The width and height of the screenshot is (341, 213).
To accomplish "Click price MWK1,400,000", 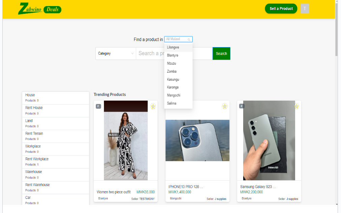I will pyautogui.click(x=180, y=192).
